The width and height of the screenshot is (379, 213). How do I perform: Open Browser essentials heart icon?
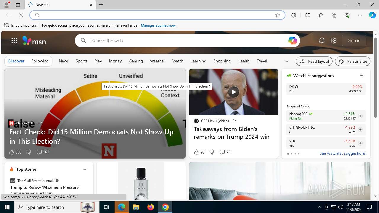[347, 15]
